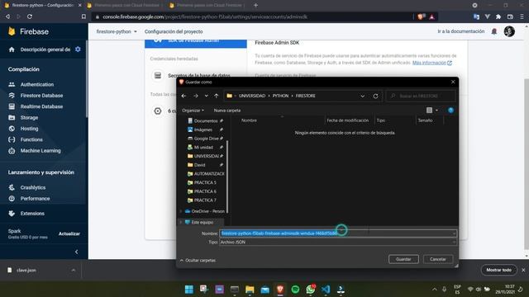Click the Guardar button
The height and width of the screenshot is (297, 529).
[403, 259]
